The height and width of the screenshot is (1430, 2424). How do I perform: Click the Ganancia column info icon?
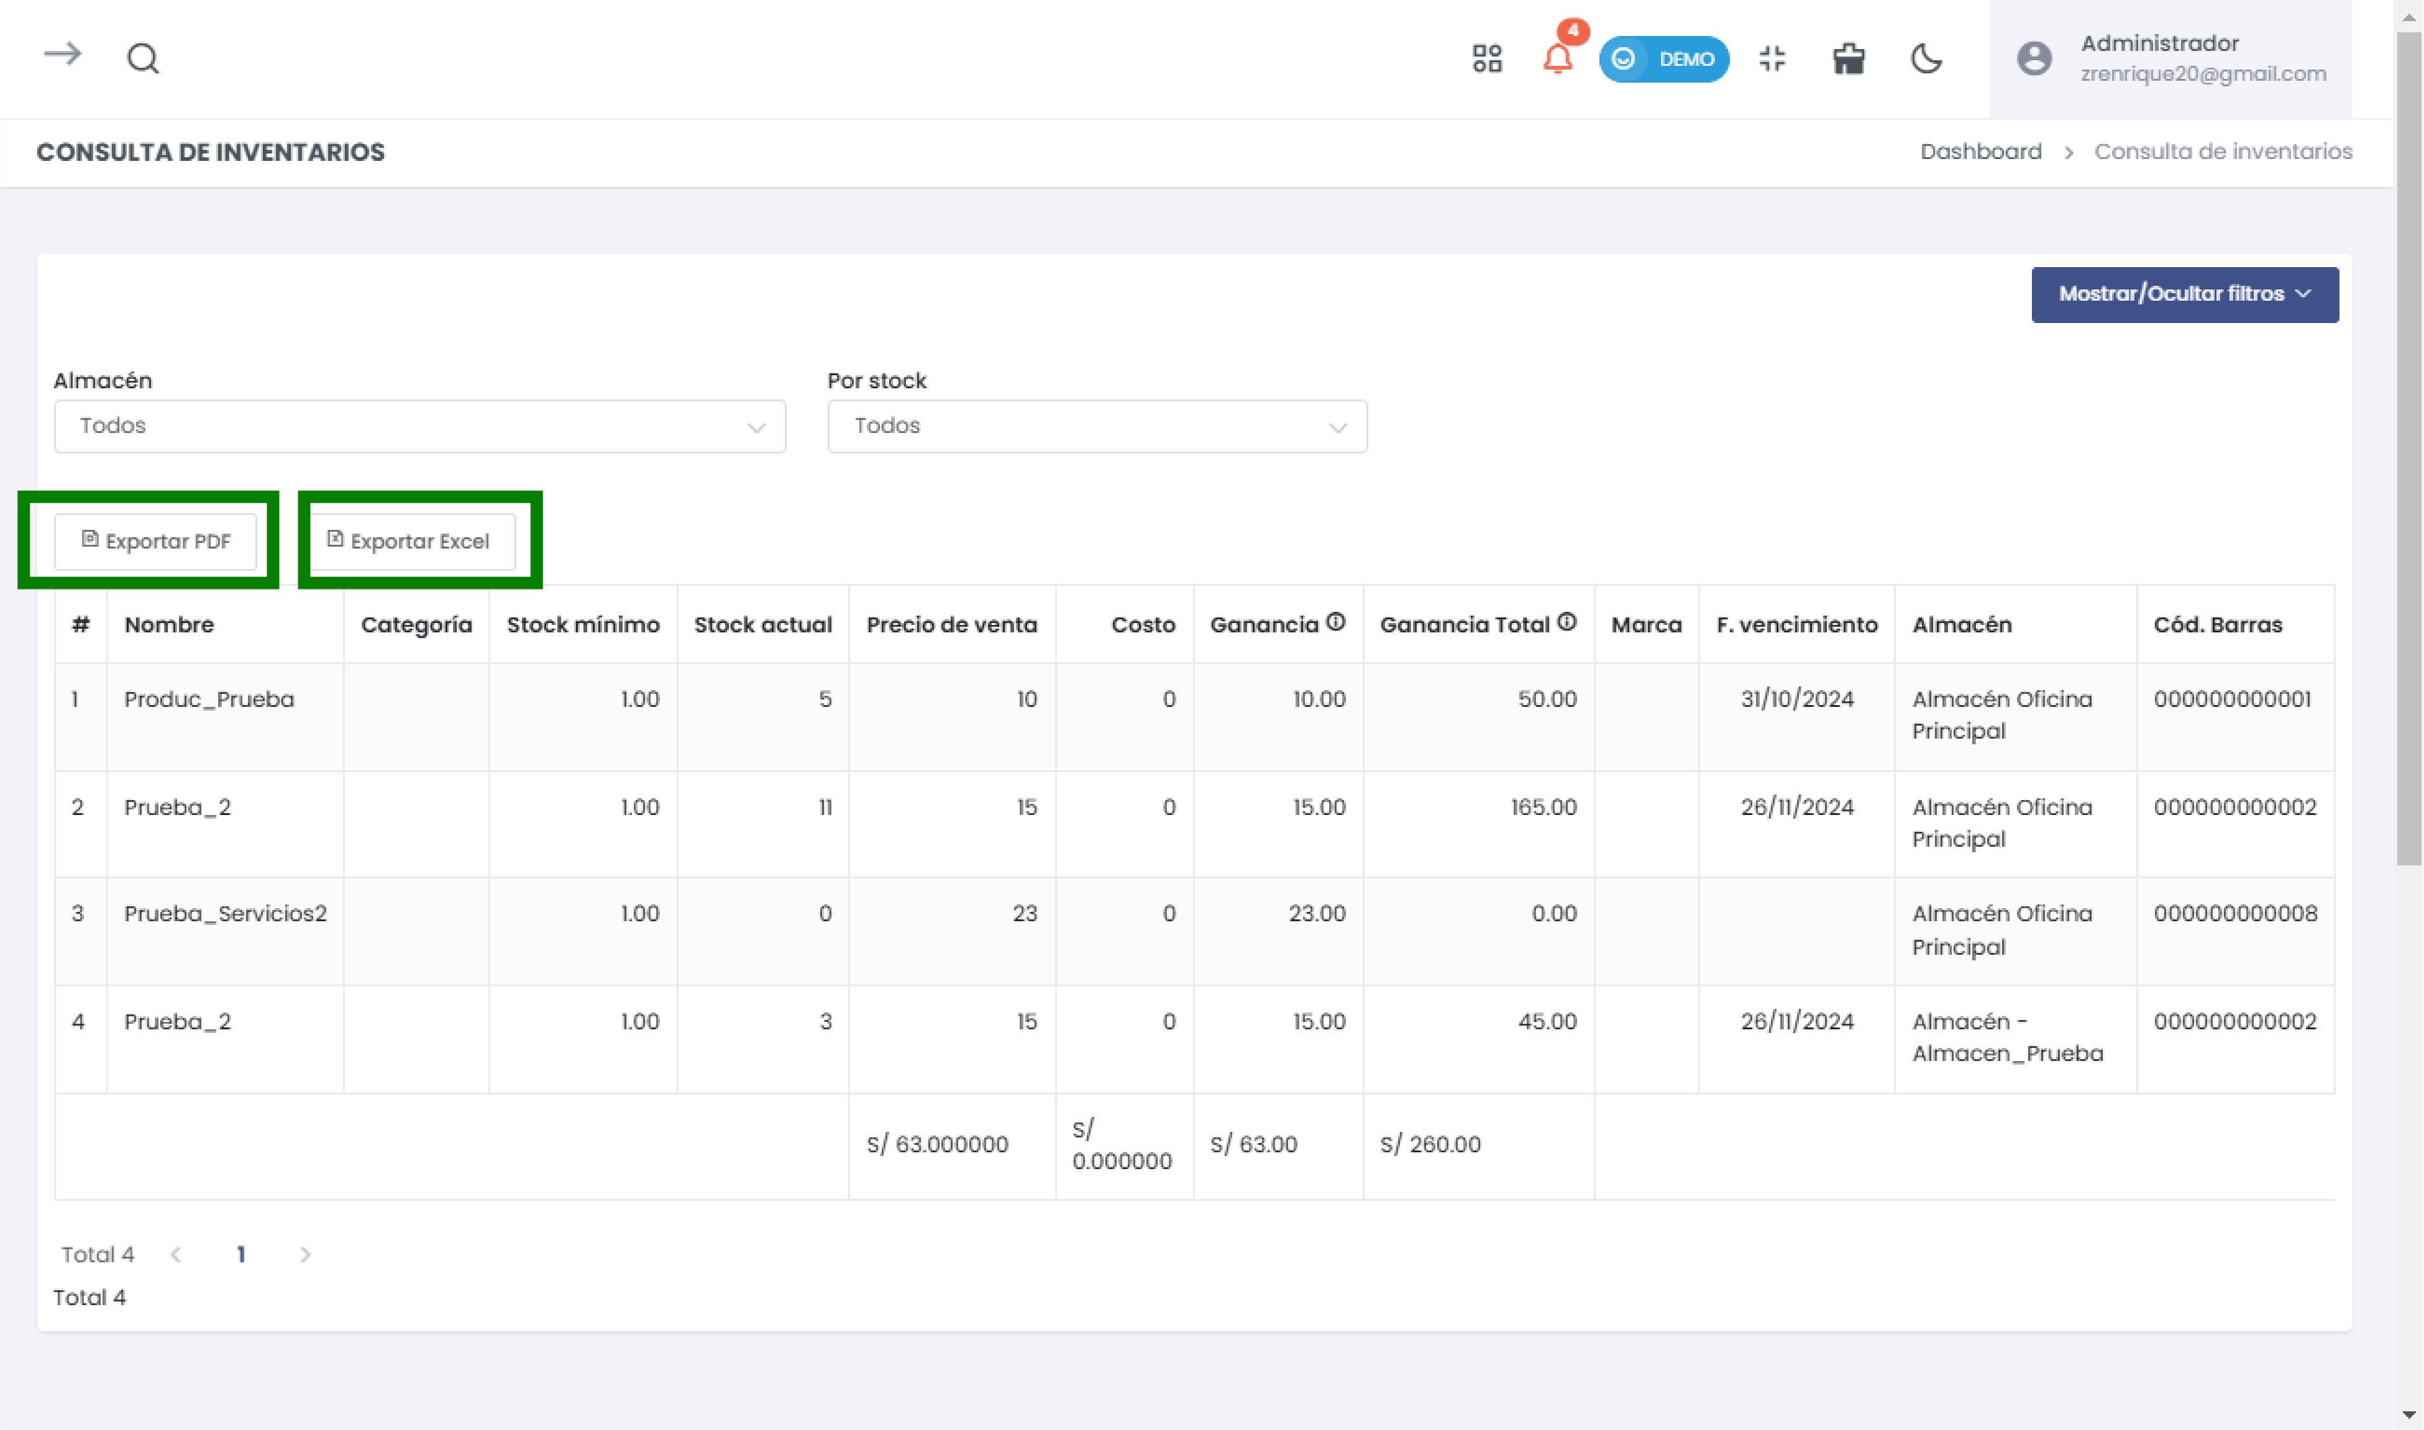click(1335, 622)
